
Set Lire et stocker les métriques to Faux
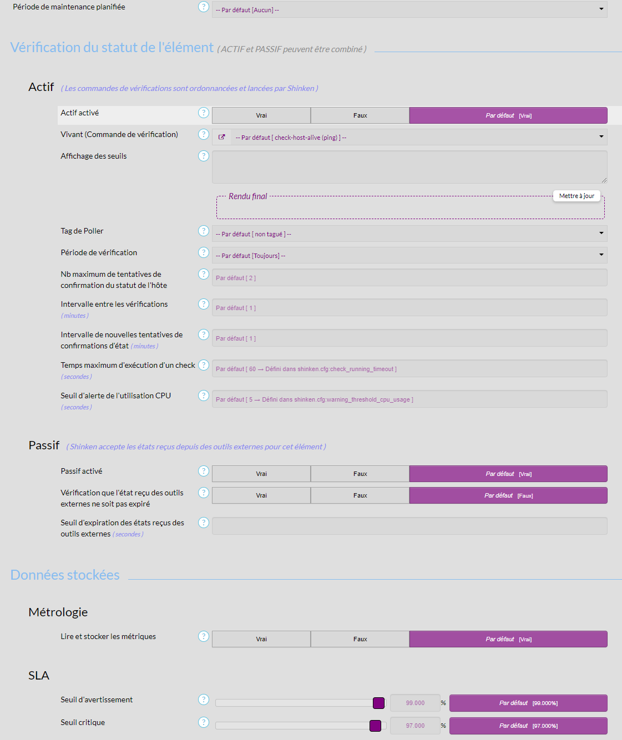coord(360,639)
